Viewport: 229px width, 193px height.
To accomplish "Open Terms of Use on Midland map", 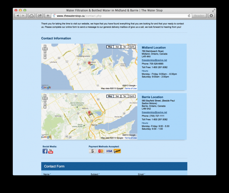I will click(x=131, y=88).
